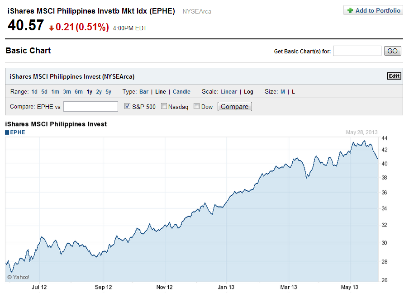Click the Sep 12 axis label
The width and height of the screenshot is (409, 293).
pos(103,287)
